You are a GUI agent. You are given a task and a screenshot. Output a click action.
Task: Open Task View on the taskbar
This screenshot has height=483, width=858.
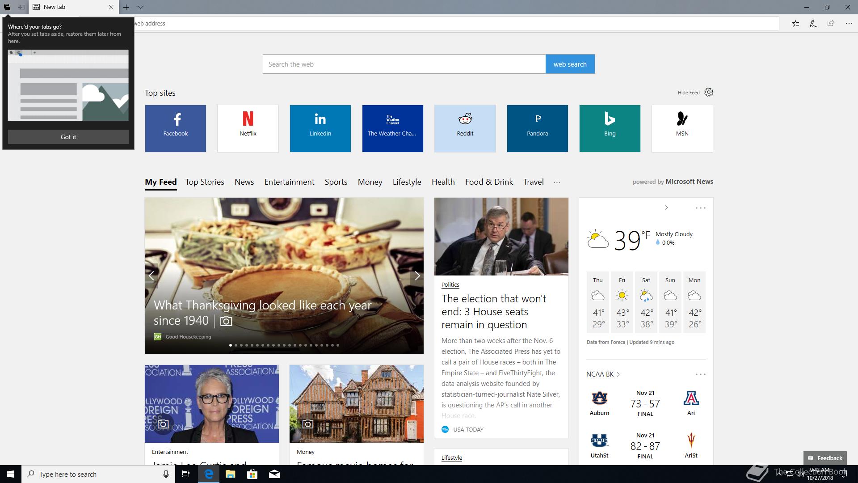pyautogui.click(x=186, y=474)
